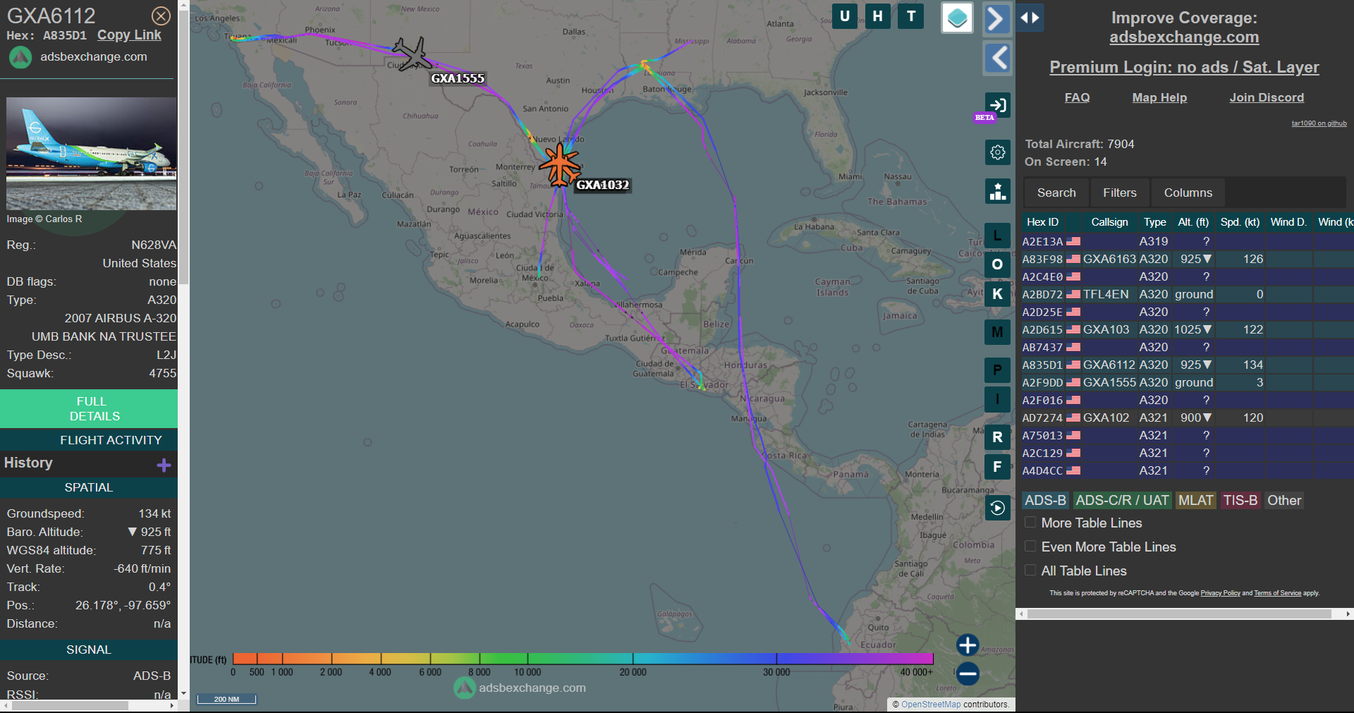Sort table by Spd. (kt) column

(x=1240, y=222)
